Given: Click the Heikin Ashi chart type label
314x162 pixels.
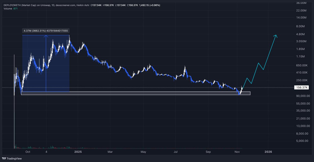Looking at the screenshot, I should [83, 5].
